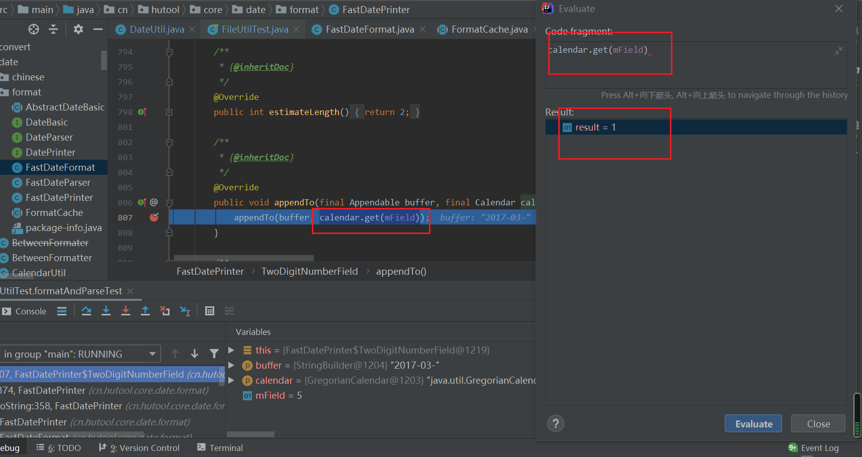
Task: Click appendTo() in the editor breadcrumb
Action: [x=401, y=272]
